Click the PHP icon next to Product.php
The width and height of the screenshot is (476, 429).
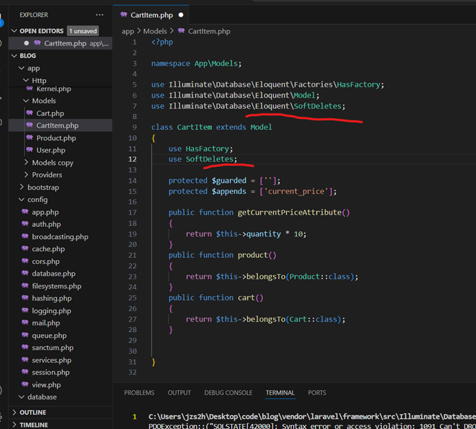pyautogui.click(x=30, y=138)
